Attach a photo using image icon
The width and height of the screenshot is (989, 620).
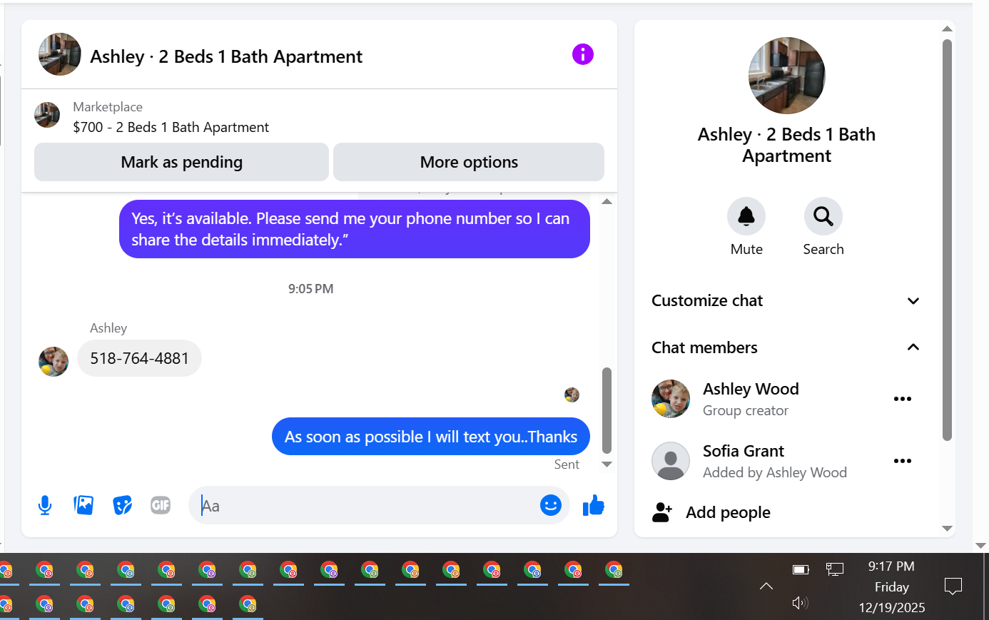point(83,505)
